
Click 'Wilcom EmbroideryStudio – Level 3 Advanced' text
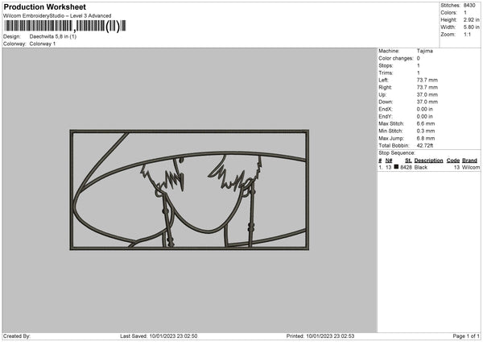tap(57, 16)
